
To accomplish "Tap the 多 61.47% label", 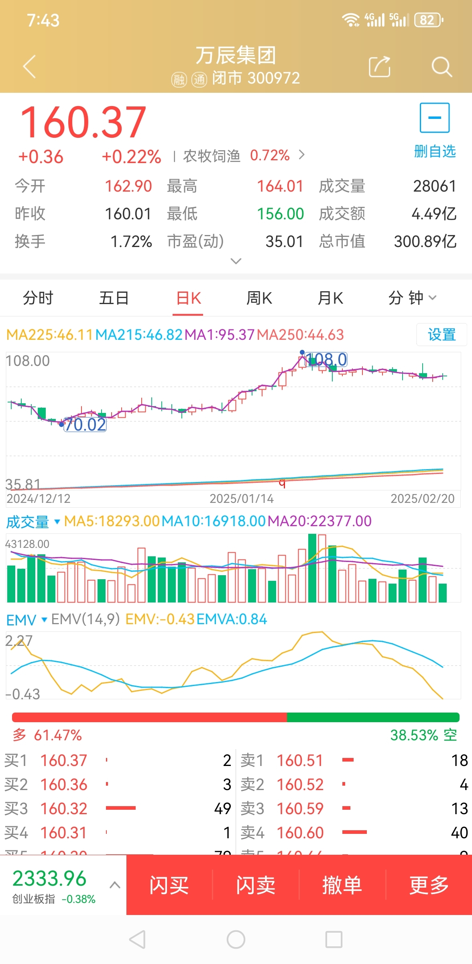I will [47, 735].
